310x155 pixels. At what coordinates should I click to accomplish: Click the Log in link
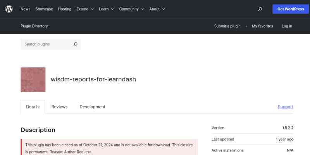287,26
